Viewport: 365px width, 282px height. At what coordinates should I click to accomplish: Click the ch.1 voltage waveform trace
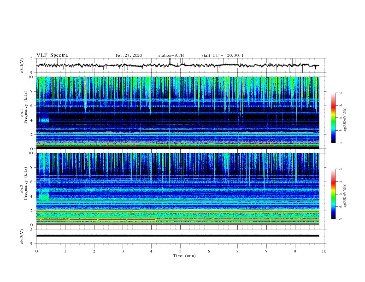(x=177, y=65)
